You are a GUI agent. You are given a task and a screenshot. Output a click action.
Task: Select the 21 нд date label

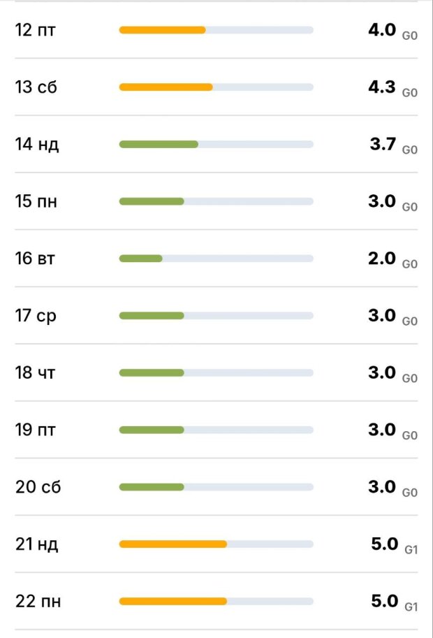pyautogui.click(x=37, y=544)
